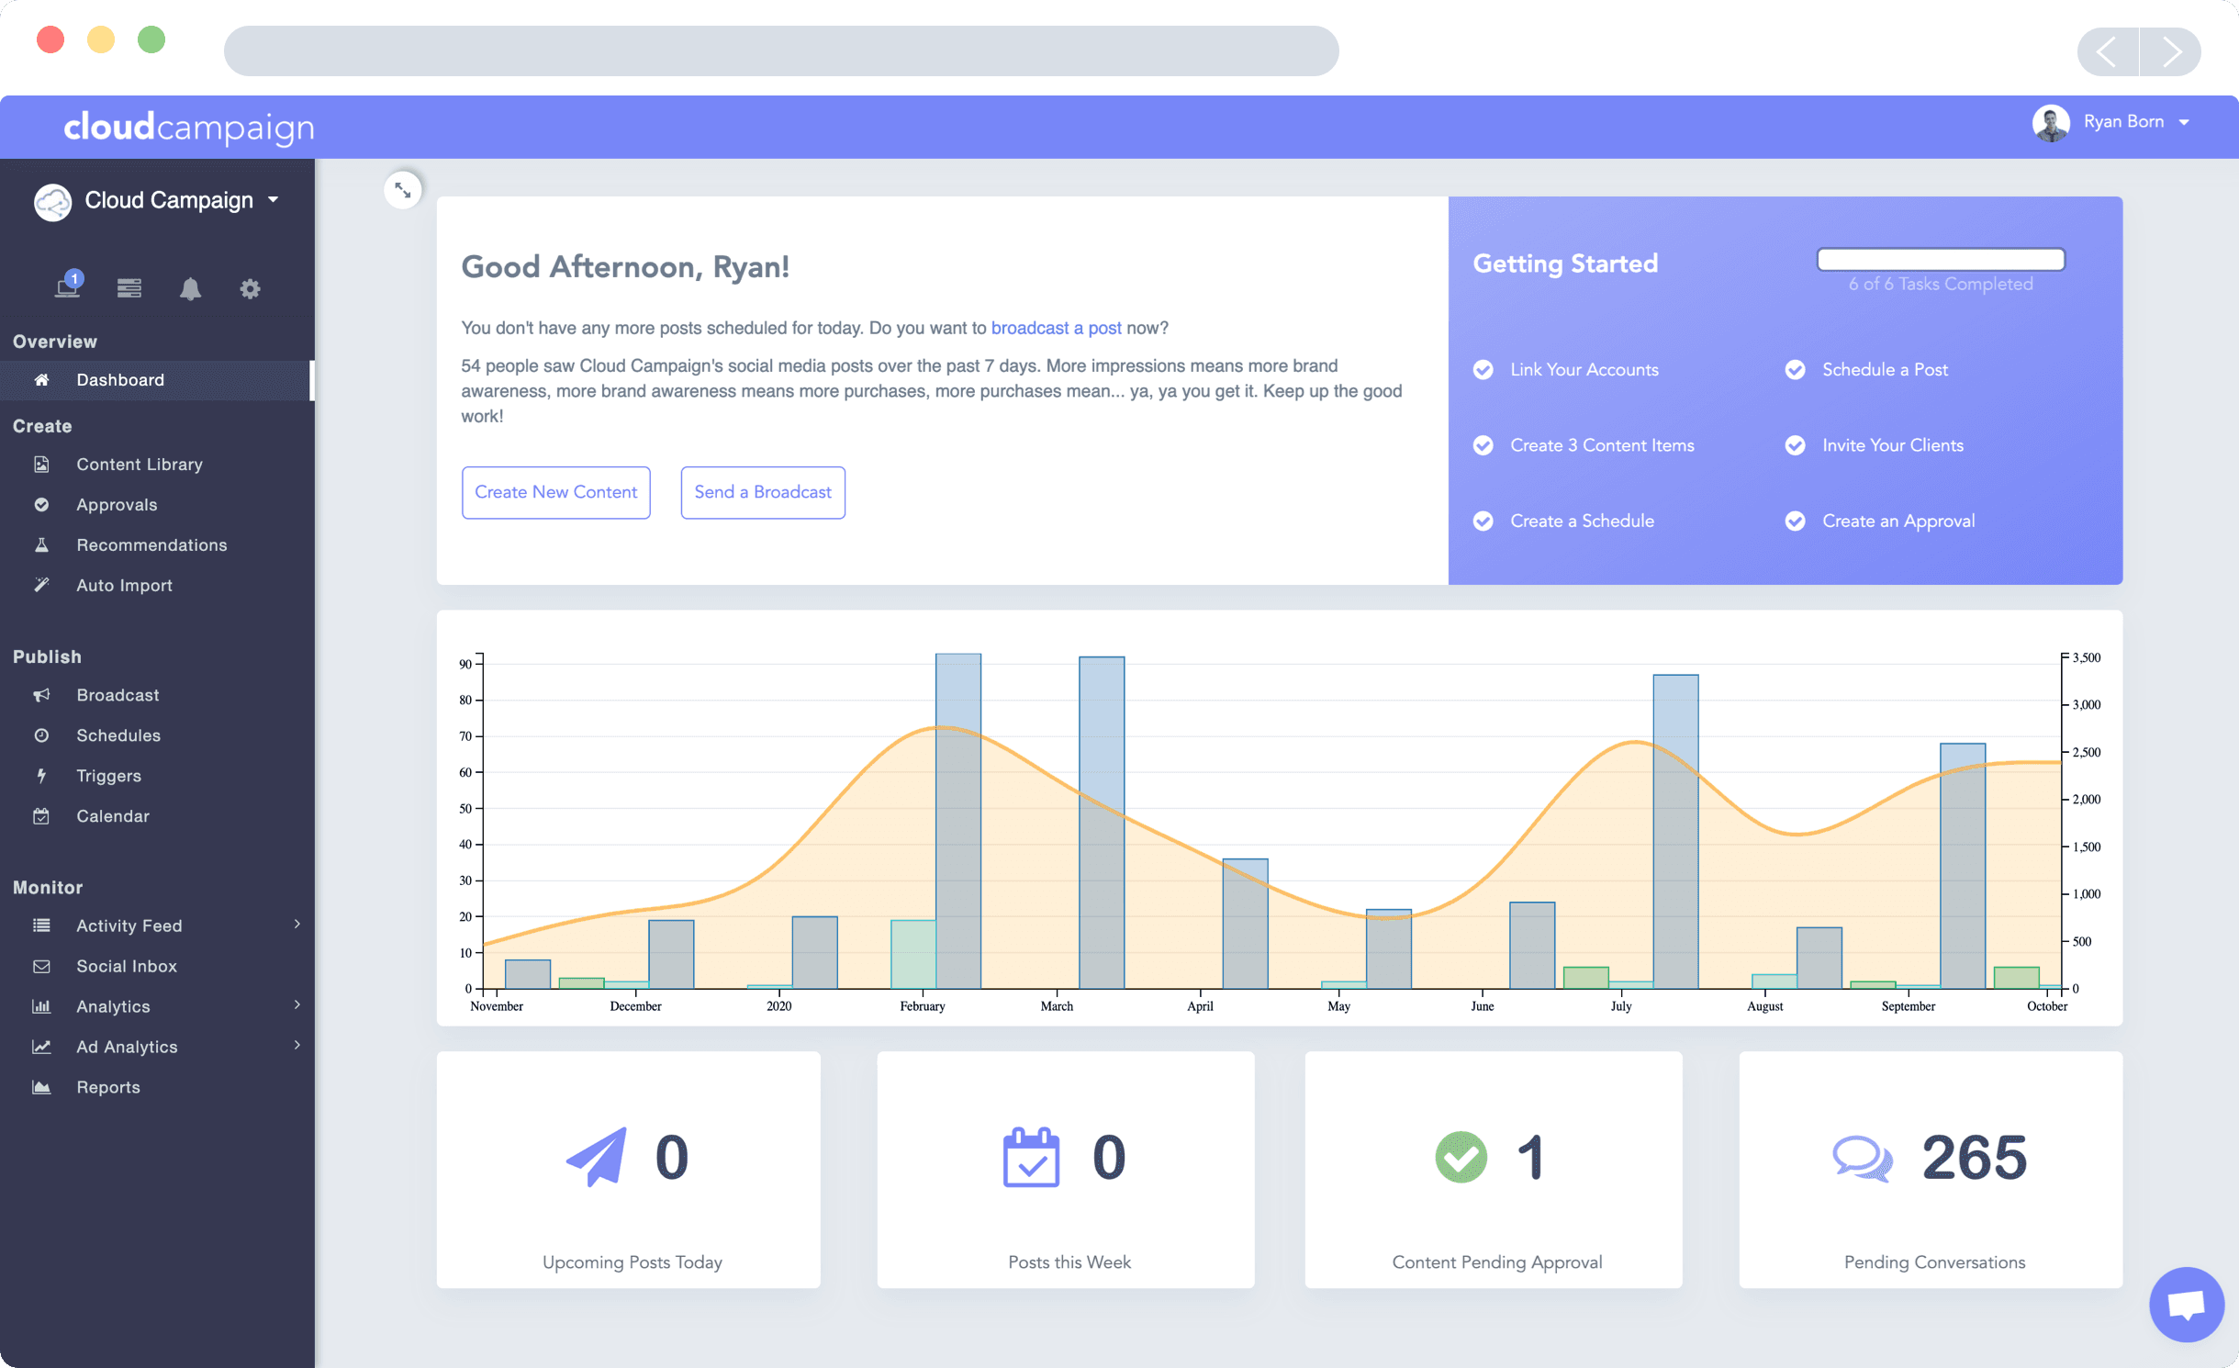Click the notifications bell icon in sidebar
2239x1368 pixels.
pos(190,289)
